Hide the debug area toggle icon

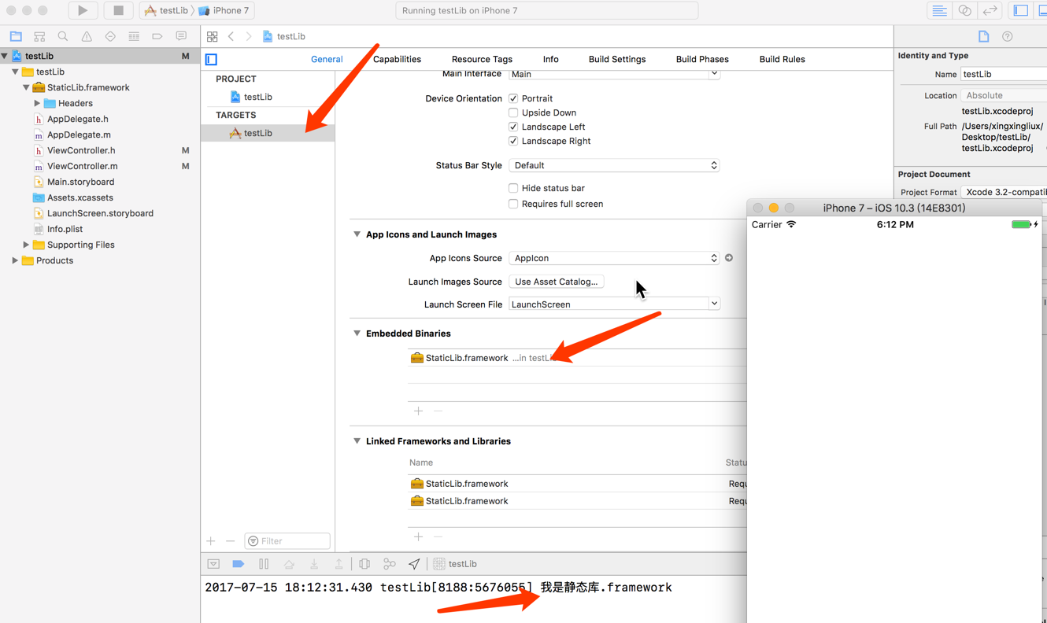point(213,564)
